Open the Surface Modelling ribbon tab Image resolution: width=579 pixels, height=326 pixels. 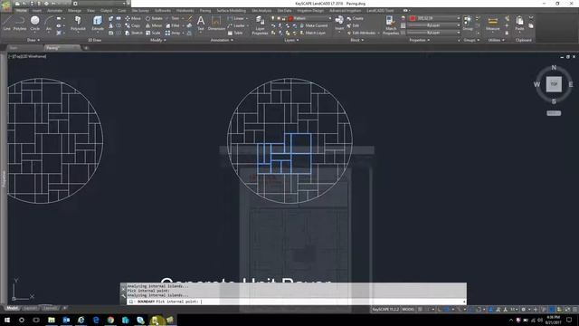click(x=232, y=10)
